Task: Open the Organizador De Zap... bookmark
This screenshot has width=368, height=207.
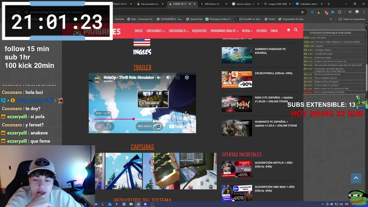Action: [291, 19]
